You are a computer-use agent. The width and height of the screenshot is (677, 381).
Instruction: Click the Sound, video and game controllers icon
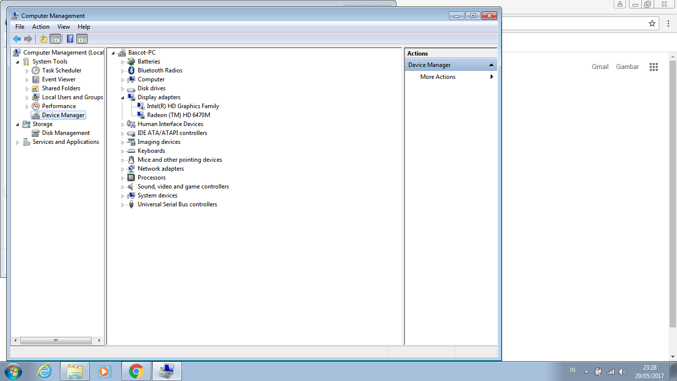(x=131, y=187)
